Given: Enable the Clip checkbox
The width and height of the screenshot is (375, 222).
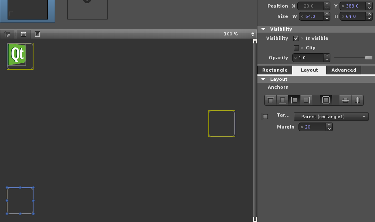Looking at the screenshot, I should [296, 48].
